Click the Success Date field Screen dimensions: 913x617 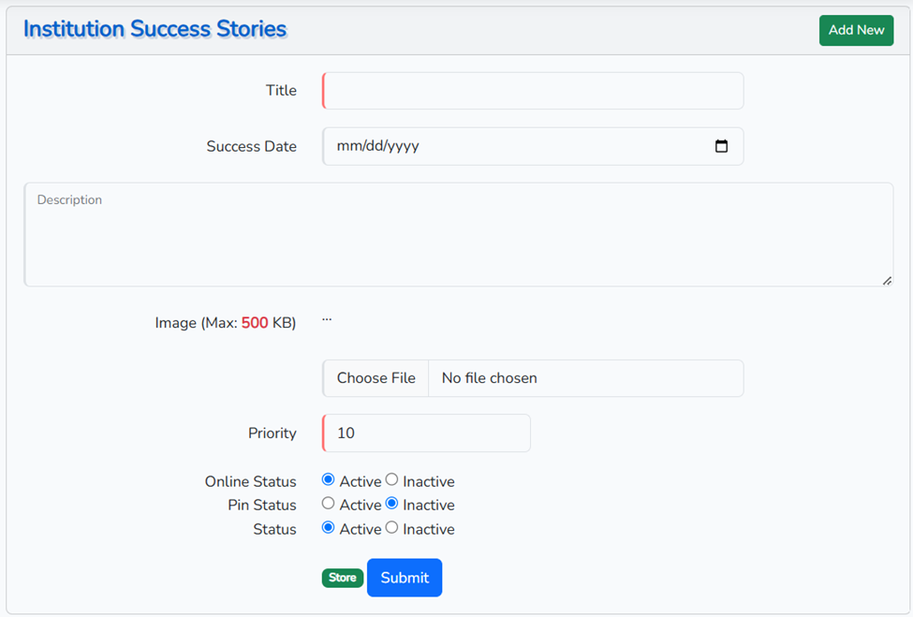515,146
